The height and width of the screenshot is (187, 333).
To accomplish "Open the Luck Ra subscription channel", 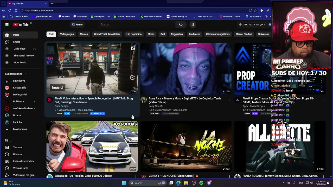I will click(21, 122).
